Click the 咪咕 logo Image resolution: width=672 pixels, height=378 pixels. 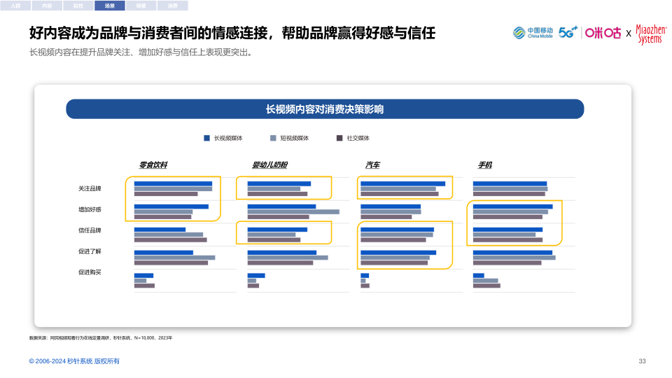point(603,33)
